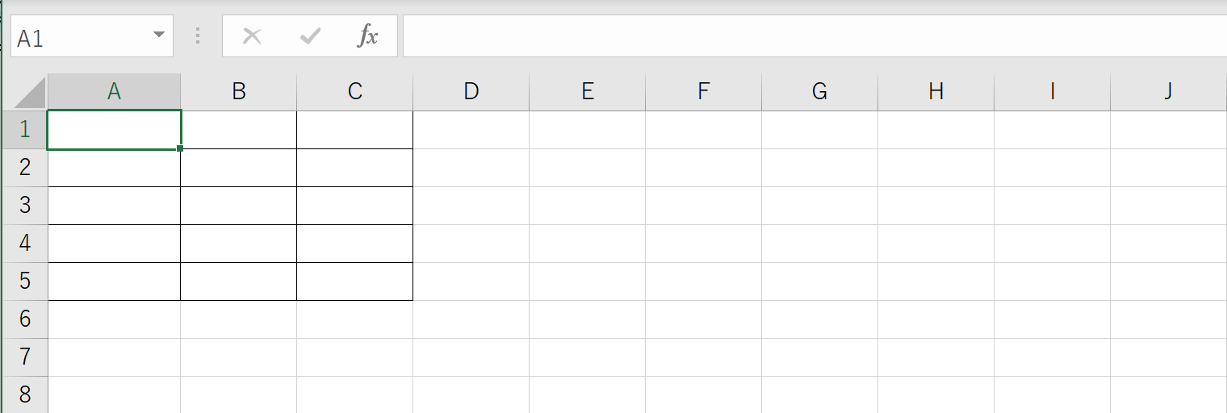Click into the formula bar input area
Image resolution: width=1227 pixels, height=413 pixels.
[x=815, y=36]
